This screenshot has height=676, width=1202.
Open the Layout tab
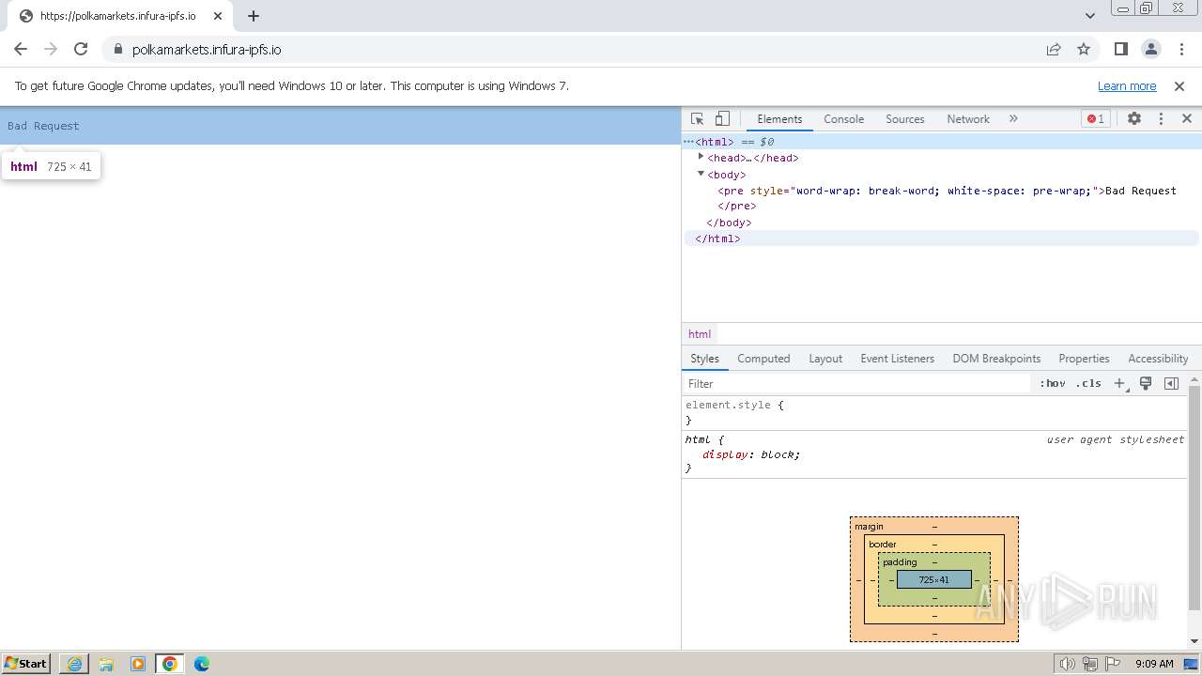pos(825,359)
